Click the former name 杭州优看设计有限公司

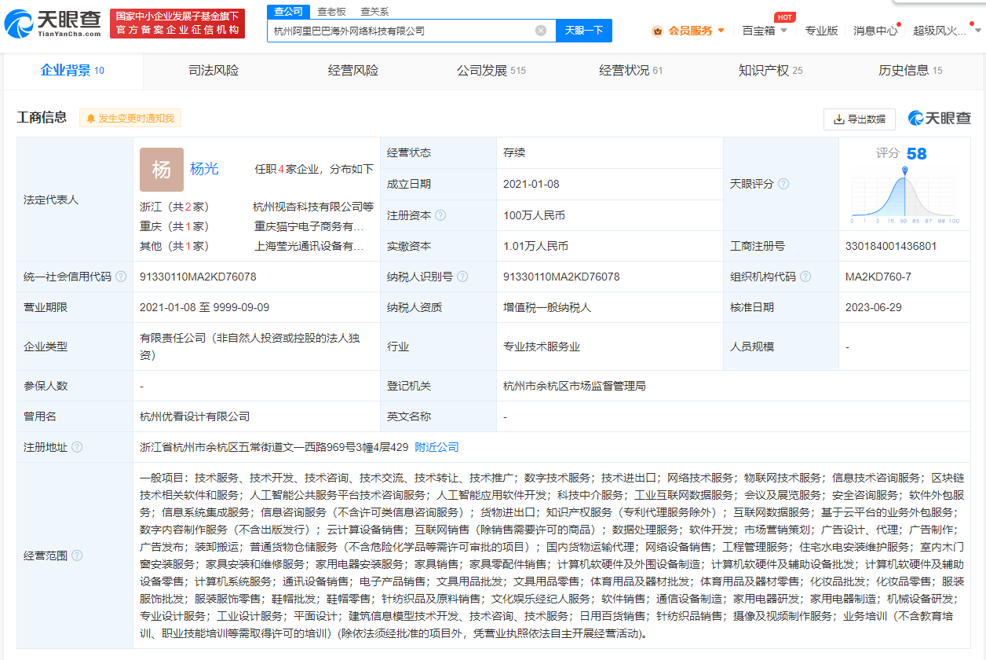click(x=195, y=416)
